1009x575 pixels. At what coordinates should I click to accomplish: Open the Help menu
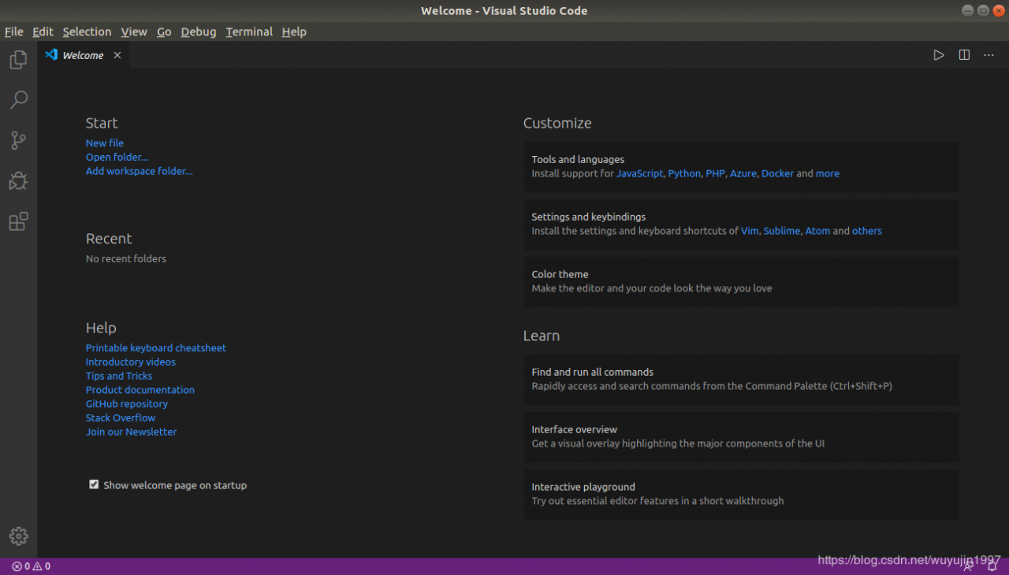coord(294,32)
